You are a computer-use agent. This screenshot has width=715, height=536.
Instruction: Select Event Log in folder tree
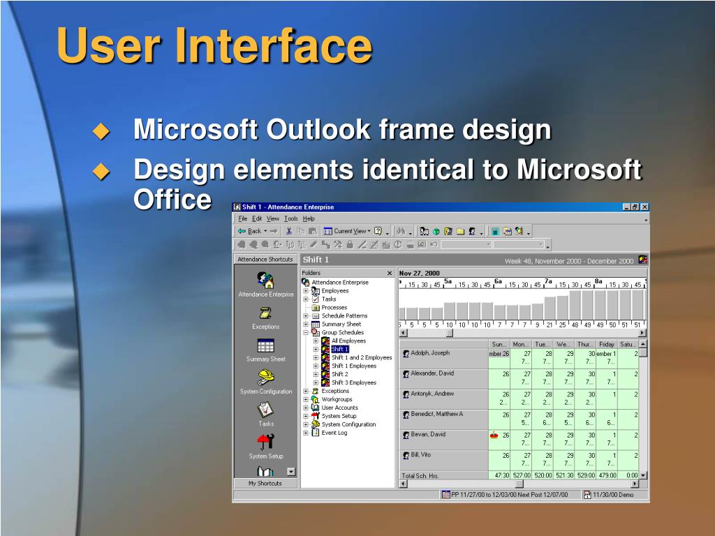point(334,433)
